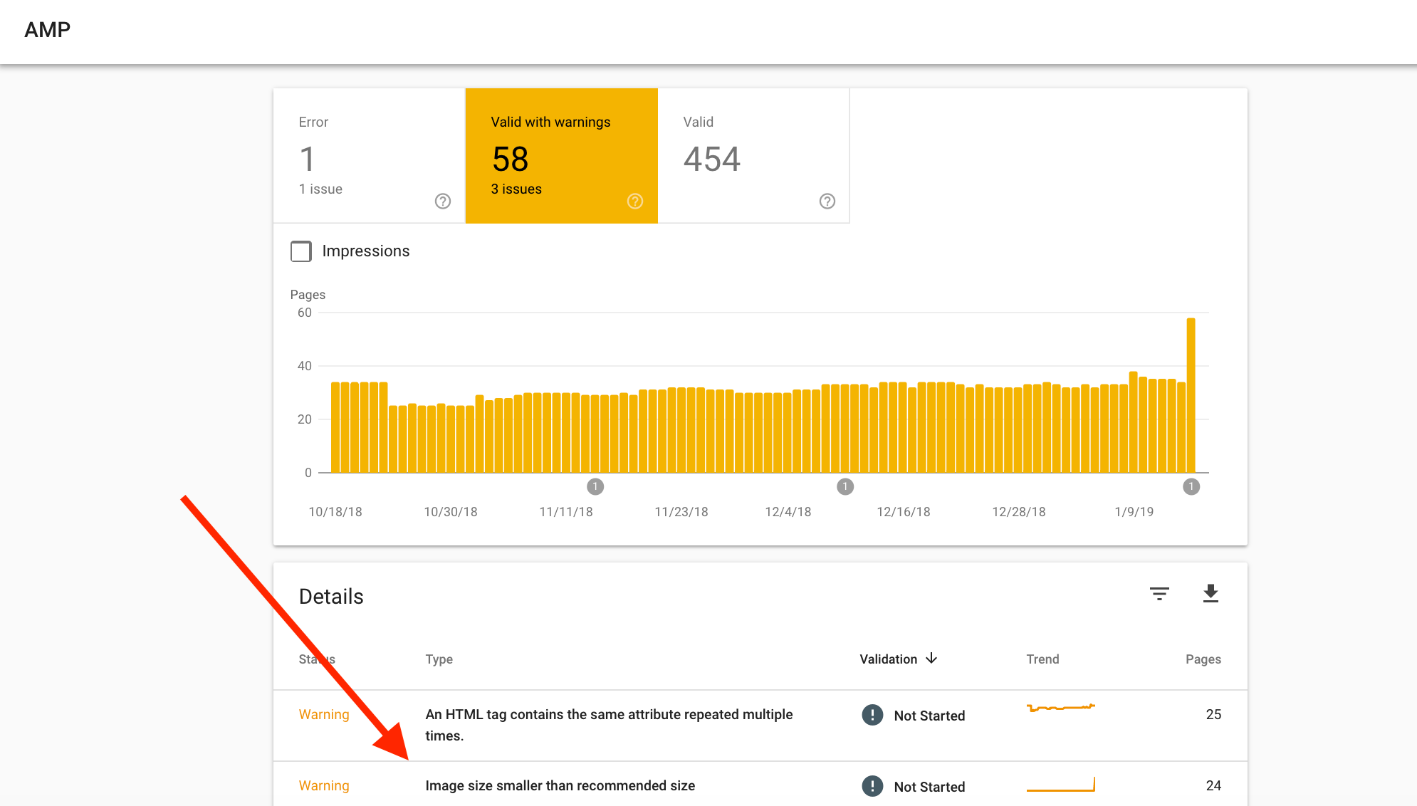Click Not Started icon for image size warning

coord(872,786)
